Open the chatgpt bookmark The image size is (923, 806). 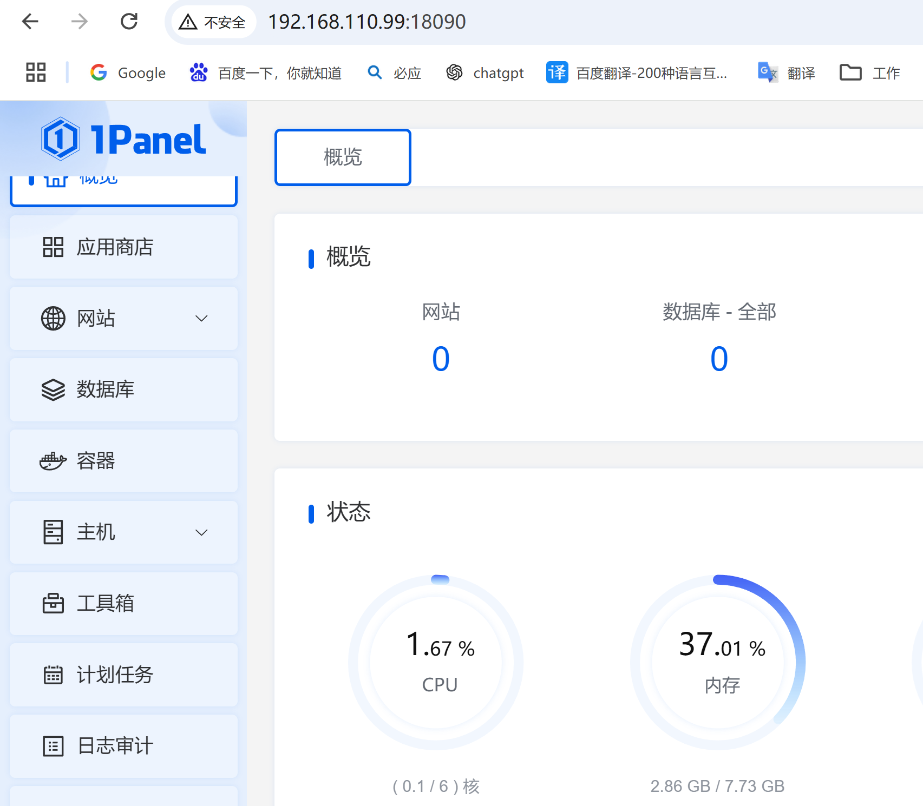point(485,72)
